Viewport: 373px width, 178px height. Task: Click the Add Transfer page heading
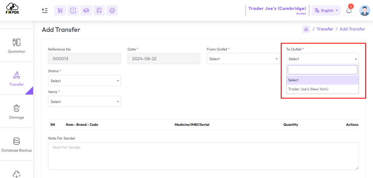tap(61, 30)
